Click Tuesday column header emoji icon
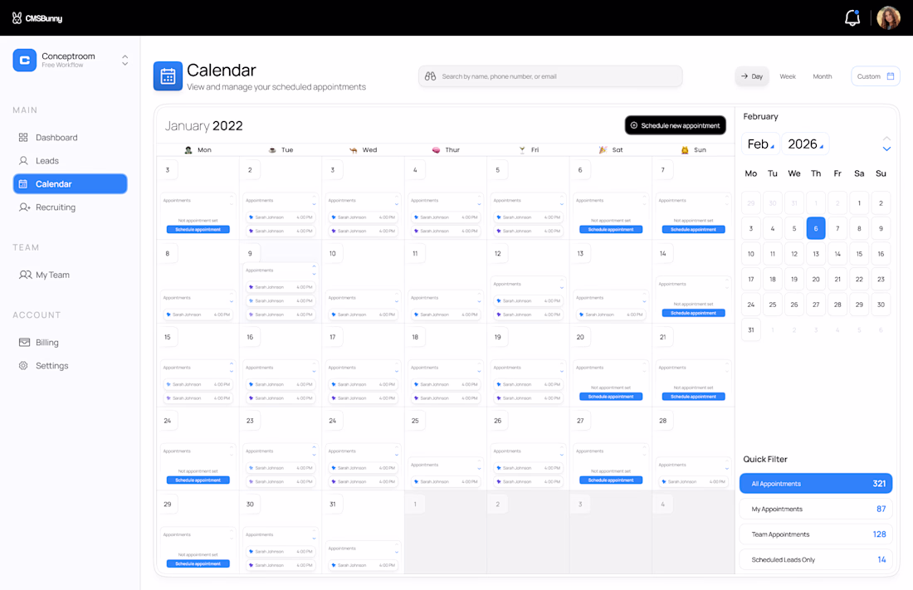The image size is (913, 590). [272, 149]
